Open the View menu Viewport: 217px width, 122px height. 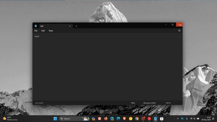tap(51, 31)
